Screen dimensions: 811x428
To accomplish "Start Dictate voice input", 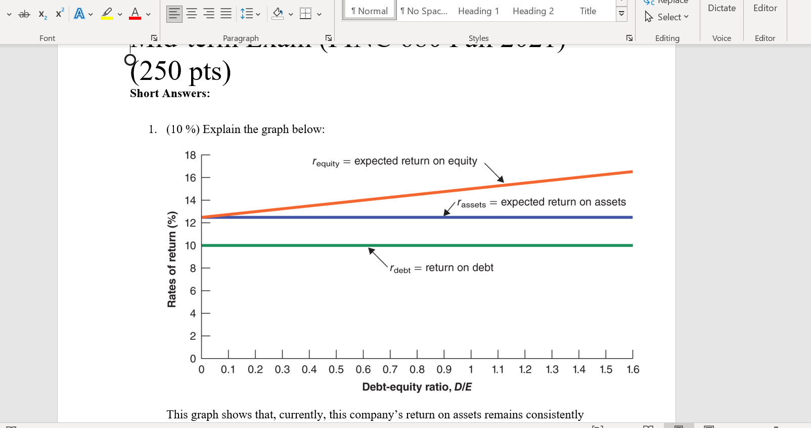I will point(722,8).
